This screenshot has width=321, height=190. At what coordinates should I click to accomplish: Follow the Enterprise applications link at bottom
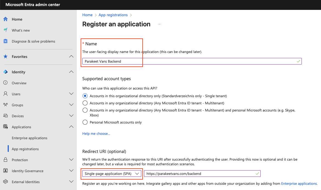(299, 184)
